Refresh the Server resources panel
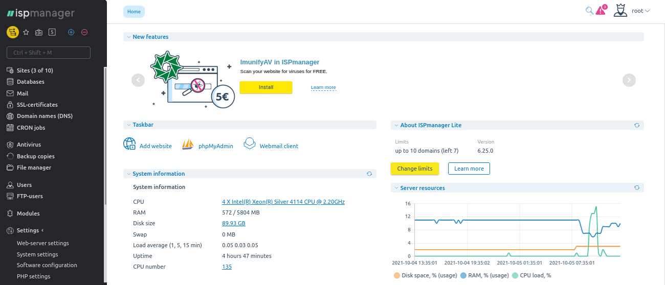Viewport: 665px width, 285px height. click(637, 188)
